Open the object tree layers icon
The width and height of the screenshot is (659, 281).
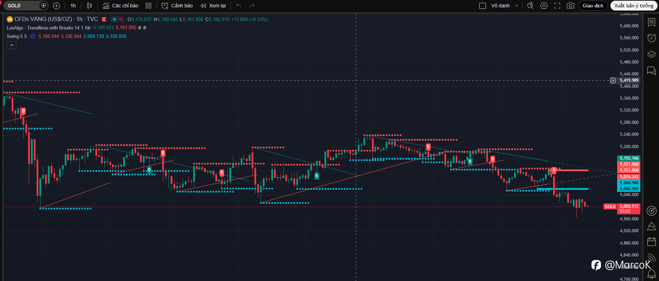[651, 54]
